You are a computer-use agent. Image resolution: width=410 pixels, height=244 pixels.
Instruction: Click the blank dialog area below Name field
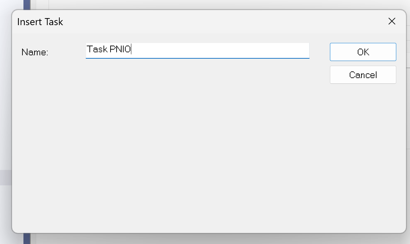click(x=197, y=141)
